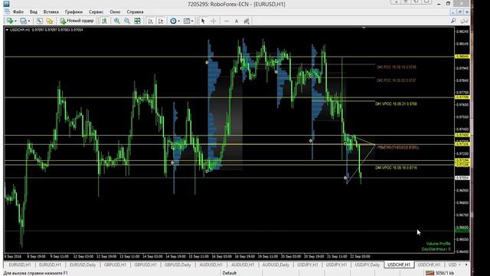Open the Графики menu
The width and height of the screenshot is (490, 276).
coord(73,11)
